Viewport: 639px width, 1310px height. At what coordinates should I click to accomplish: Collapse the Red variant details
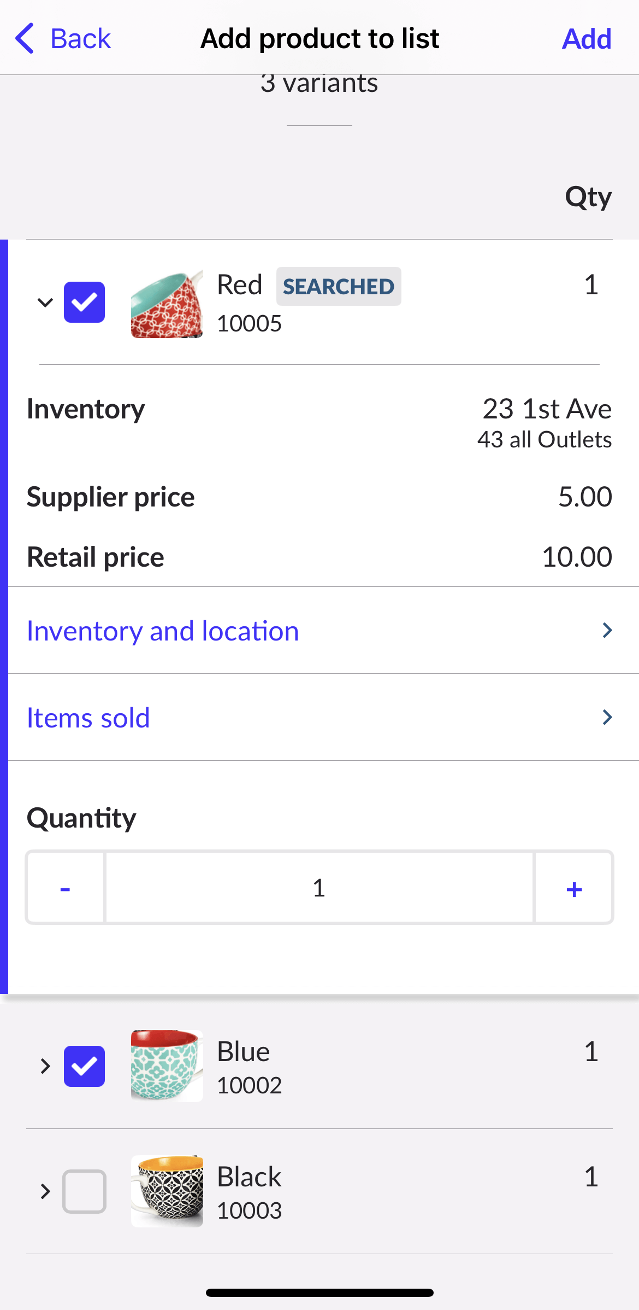pos(45,302)
